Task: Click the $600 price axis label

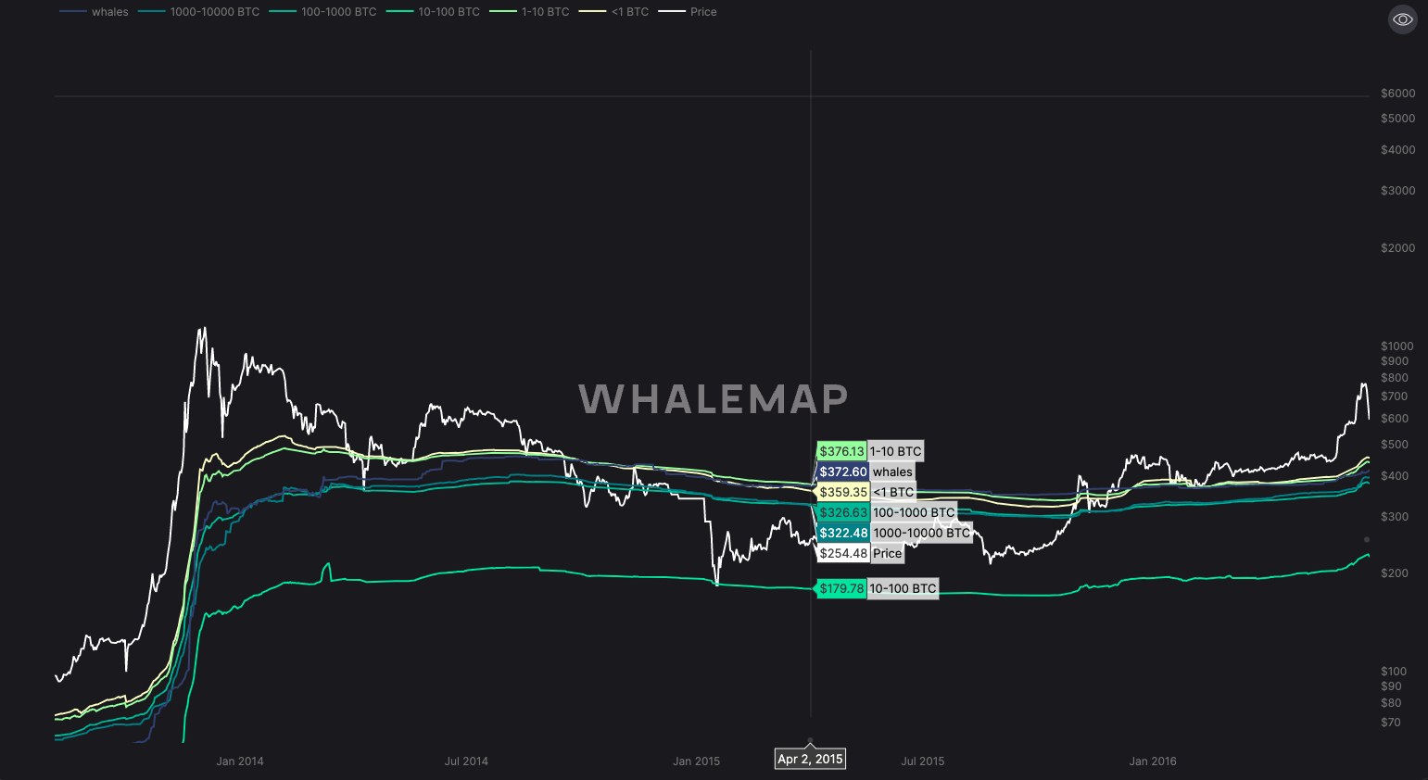Action: pos(1395,419)
